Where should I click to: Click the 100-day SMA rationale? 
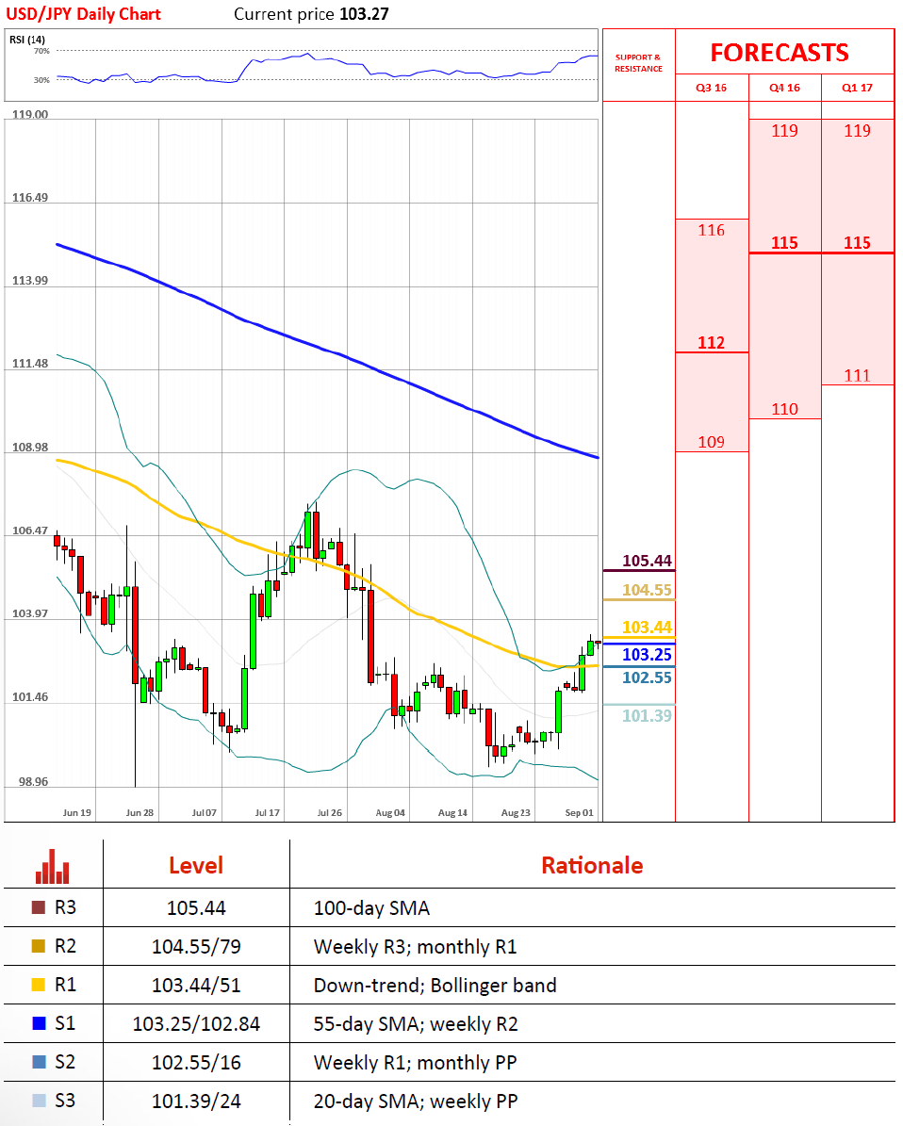tap(371, 908)
